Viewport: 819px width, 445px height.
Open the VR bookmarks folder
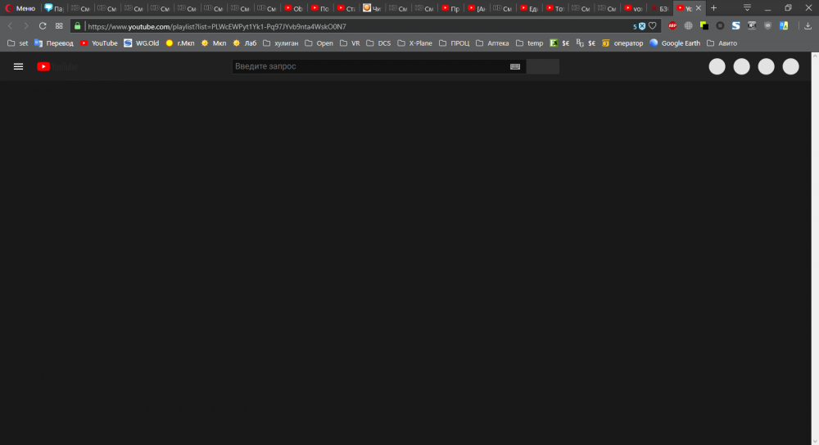click(x=350, y=43)
